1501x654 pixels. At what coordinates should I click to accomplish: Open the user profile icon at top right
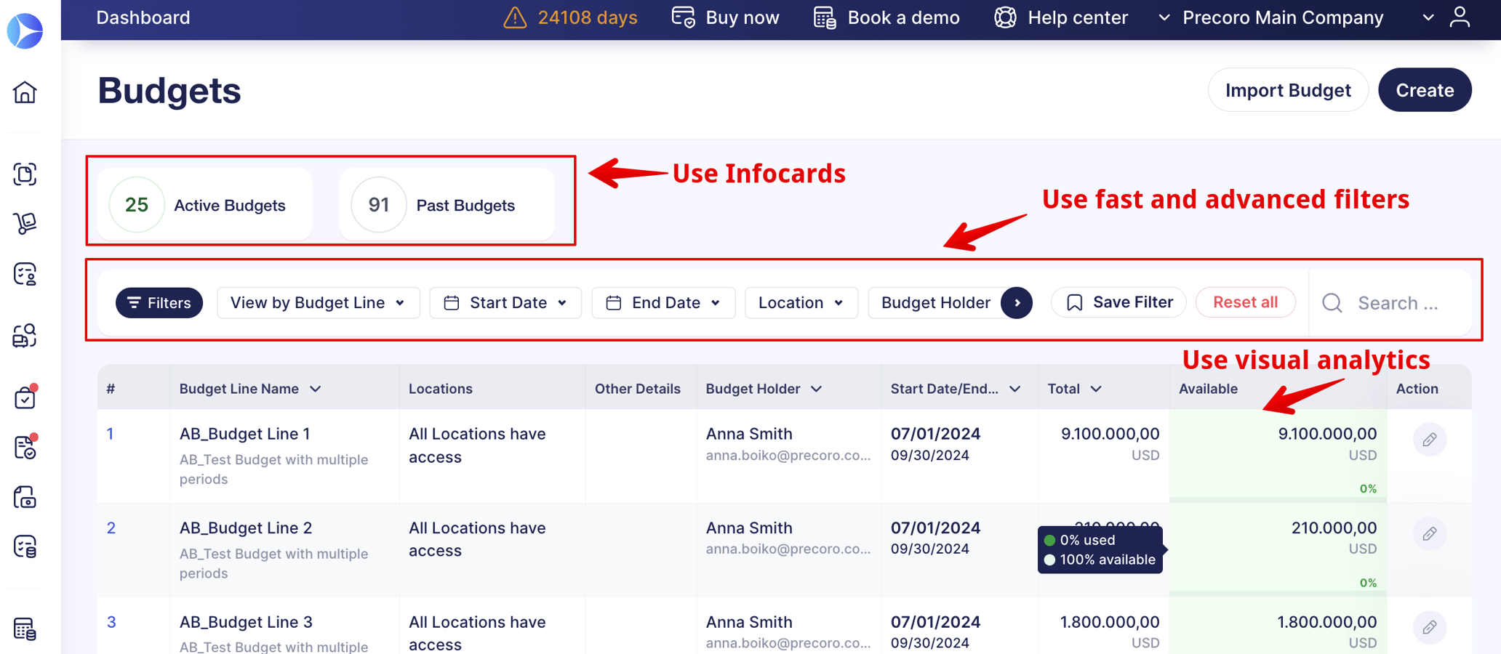(x=1461, y=17)
